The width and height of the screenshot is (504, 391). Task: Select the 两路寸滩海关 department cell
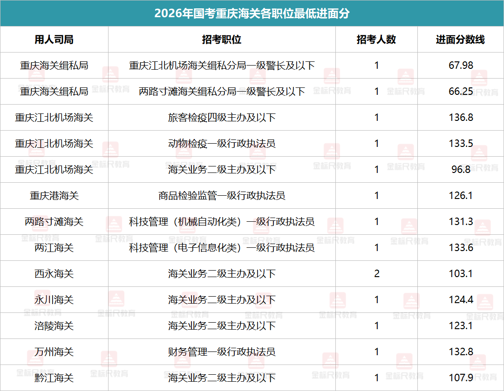coord(54,221)
